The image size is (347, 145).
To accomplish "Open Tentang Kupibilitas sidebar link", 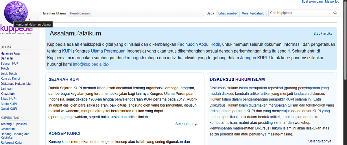I will tap(14, 124).
